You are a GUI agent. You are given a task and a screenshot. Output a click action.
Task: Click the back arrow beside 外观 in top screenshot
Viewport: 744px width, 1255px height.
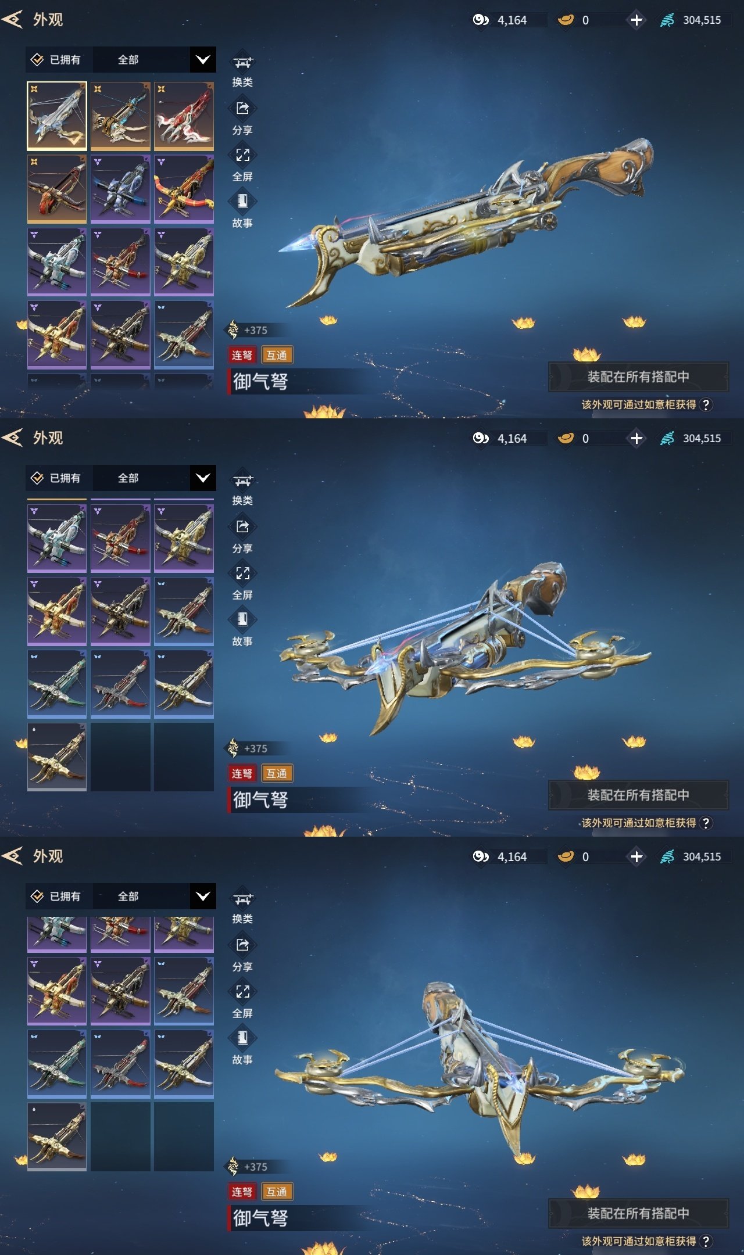[x=12, y=20]
